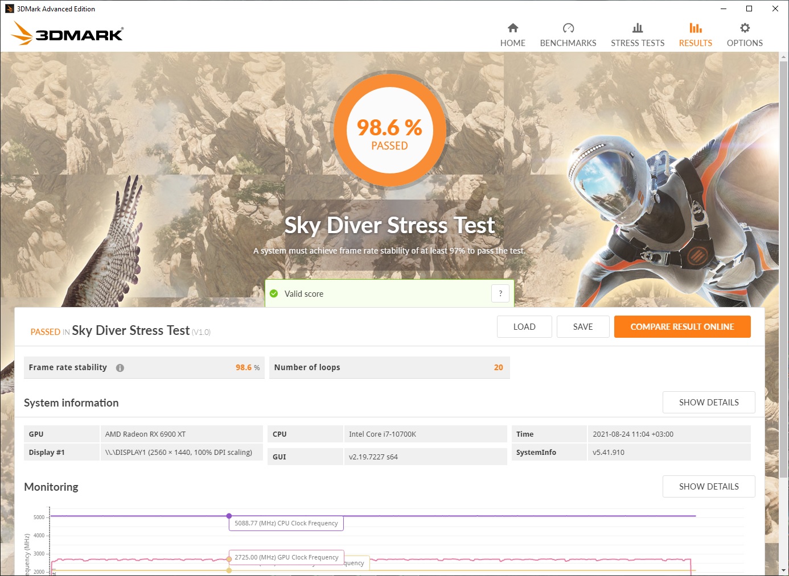
Task: Click the Valid score label
Action: coord(304,294)
